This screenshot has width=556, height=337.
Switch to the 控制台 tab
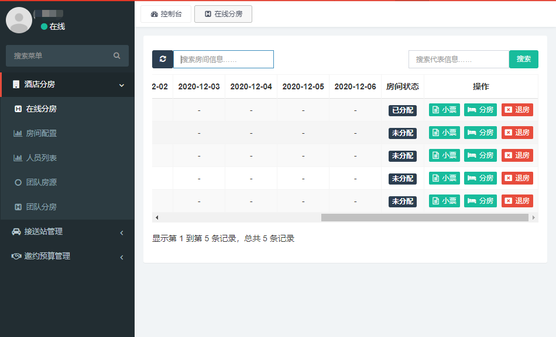click(x=166, y=14)
